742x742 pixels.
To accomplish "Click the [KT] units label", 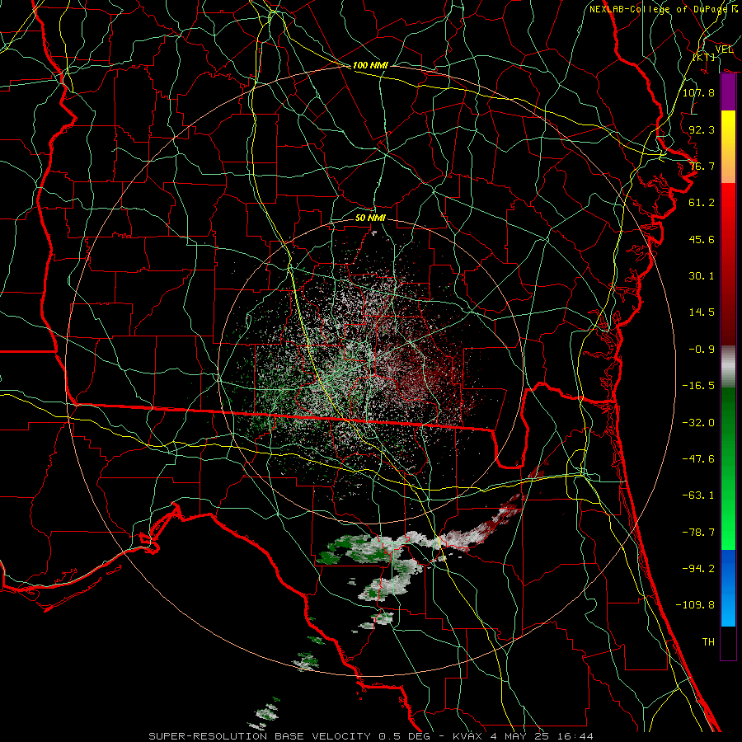I will 704,57.
